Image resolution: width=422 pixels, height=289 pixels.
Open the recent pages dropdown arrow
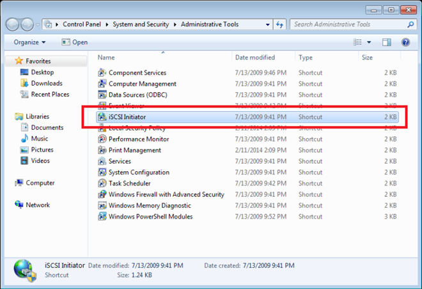point(38,24)
